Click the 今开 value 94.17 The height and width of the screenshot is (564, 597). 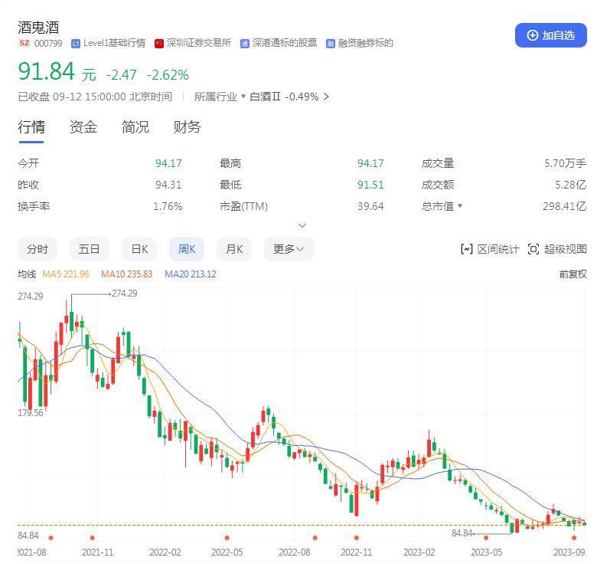pyautogui.click(x=168, y=163)
